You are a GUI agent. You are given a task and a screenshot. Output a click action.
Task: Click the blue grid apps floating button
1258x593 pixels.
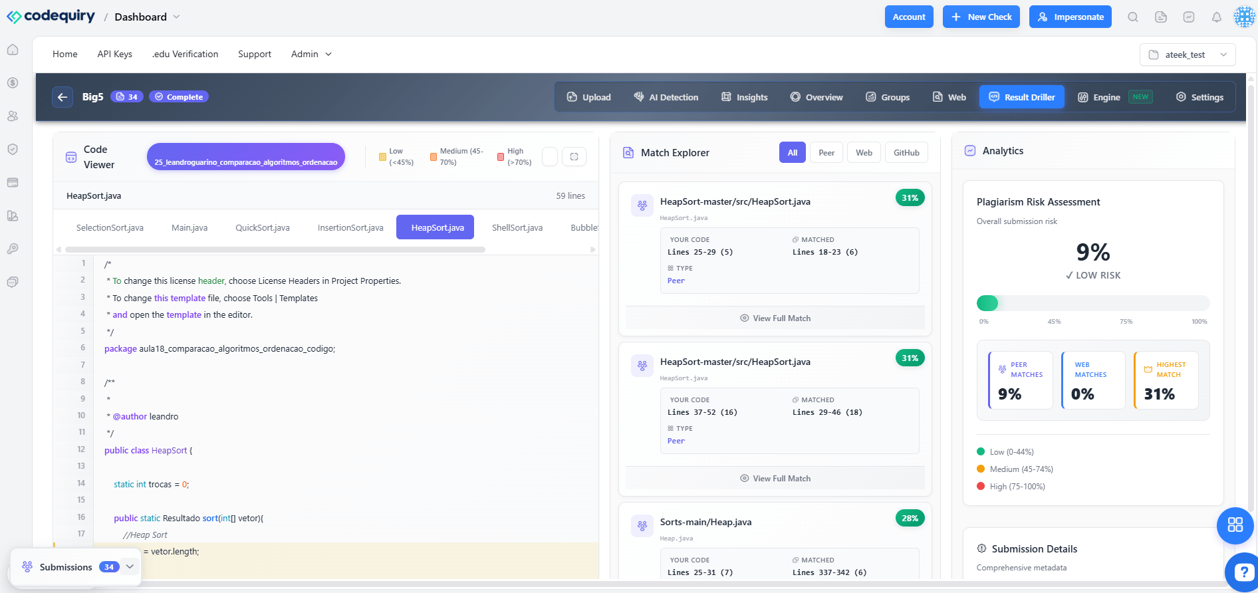(x=1235, y=525)
